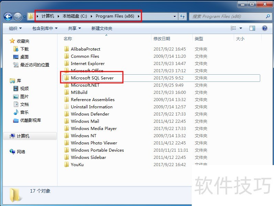Screen dimensions: 274x206
Task: Change view with the view mode icon
Action: 233,28
